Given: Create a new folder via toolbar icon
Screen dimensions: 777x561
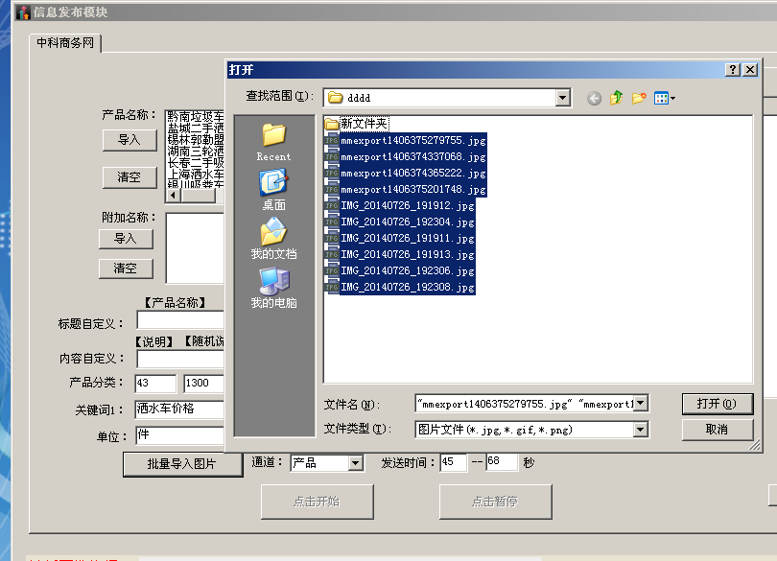Looking at the screenshot, I should tap(638, 98).
